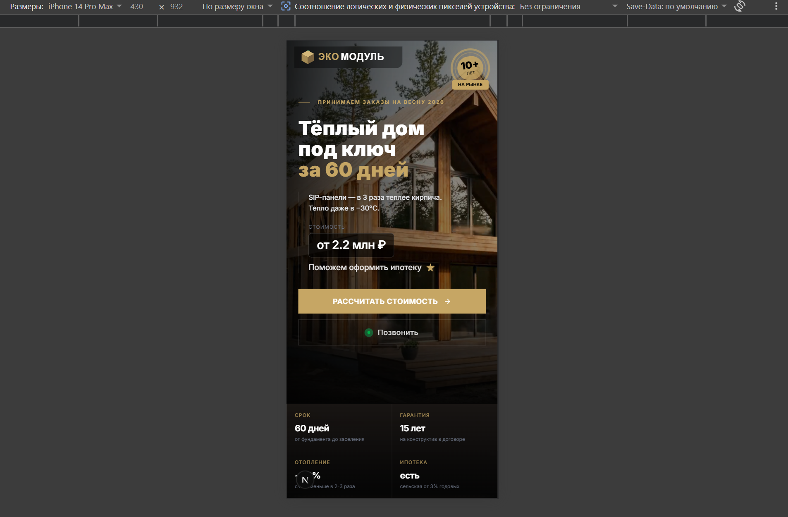Click the price 'от 2.2 млн ₽' box
Viewport: 788px width, 517px height.
pyautogui.click(x=351, y=245)
